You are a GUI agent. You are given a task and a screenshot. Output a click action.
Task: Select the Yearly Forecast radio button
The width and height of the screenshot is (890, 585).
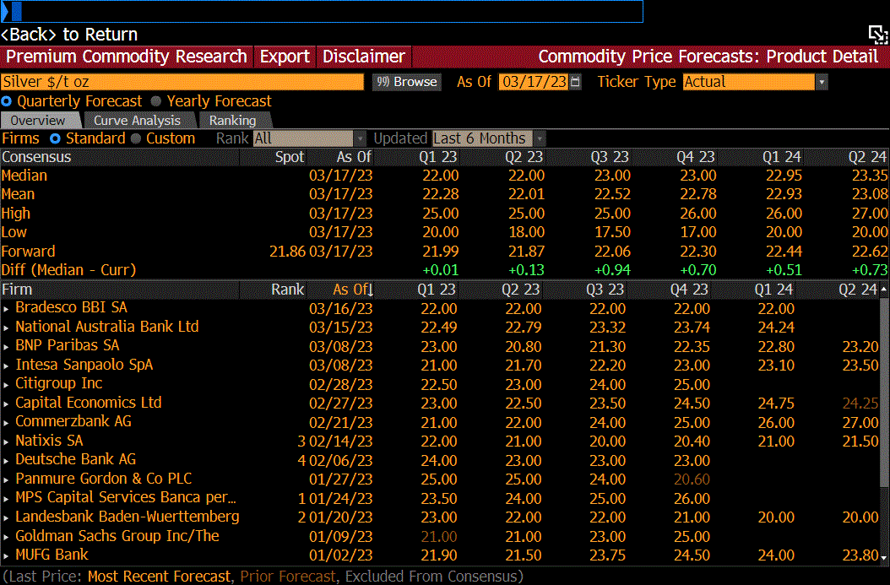[x=156, y=101]
